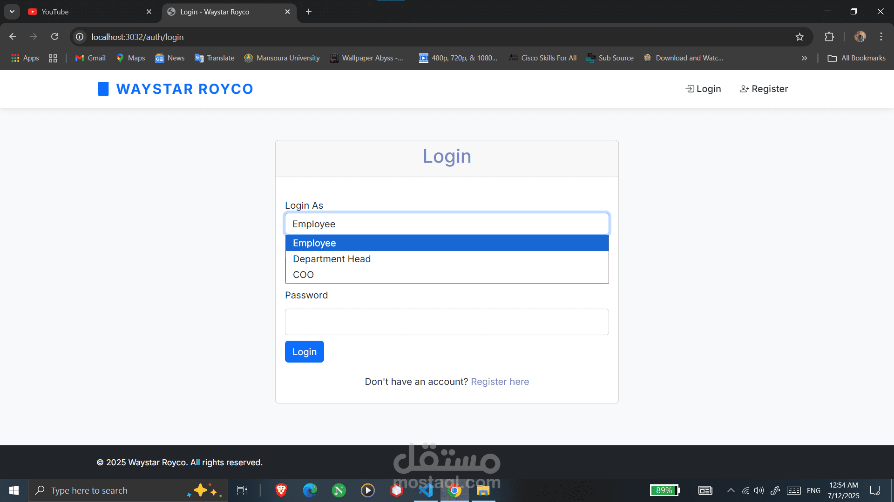The image size is (894, 502).
Task: Open the news widget tray icon
Action: [705, 490]
